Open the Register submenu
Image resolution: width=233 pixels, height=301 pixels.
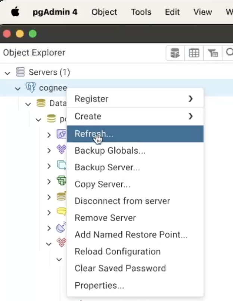pyautogui.click(x=135, y=99)
